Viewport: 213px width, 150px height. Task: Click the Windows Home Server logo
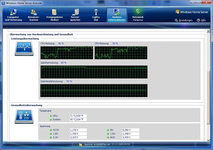pos(192,12)
